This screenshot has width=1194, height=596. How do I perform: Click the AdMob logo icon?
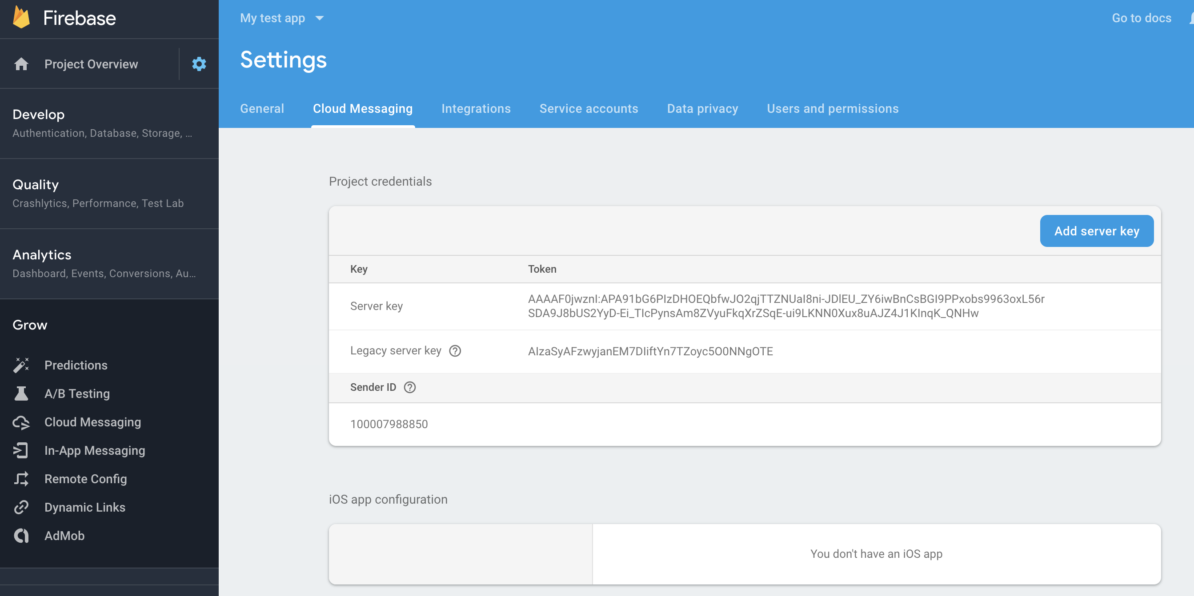(21, 536)
